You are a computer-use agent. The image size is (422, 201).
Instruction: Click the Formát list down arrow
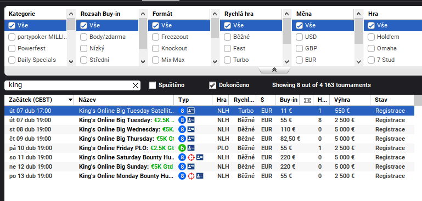tap(215, 62)
